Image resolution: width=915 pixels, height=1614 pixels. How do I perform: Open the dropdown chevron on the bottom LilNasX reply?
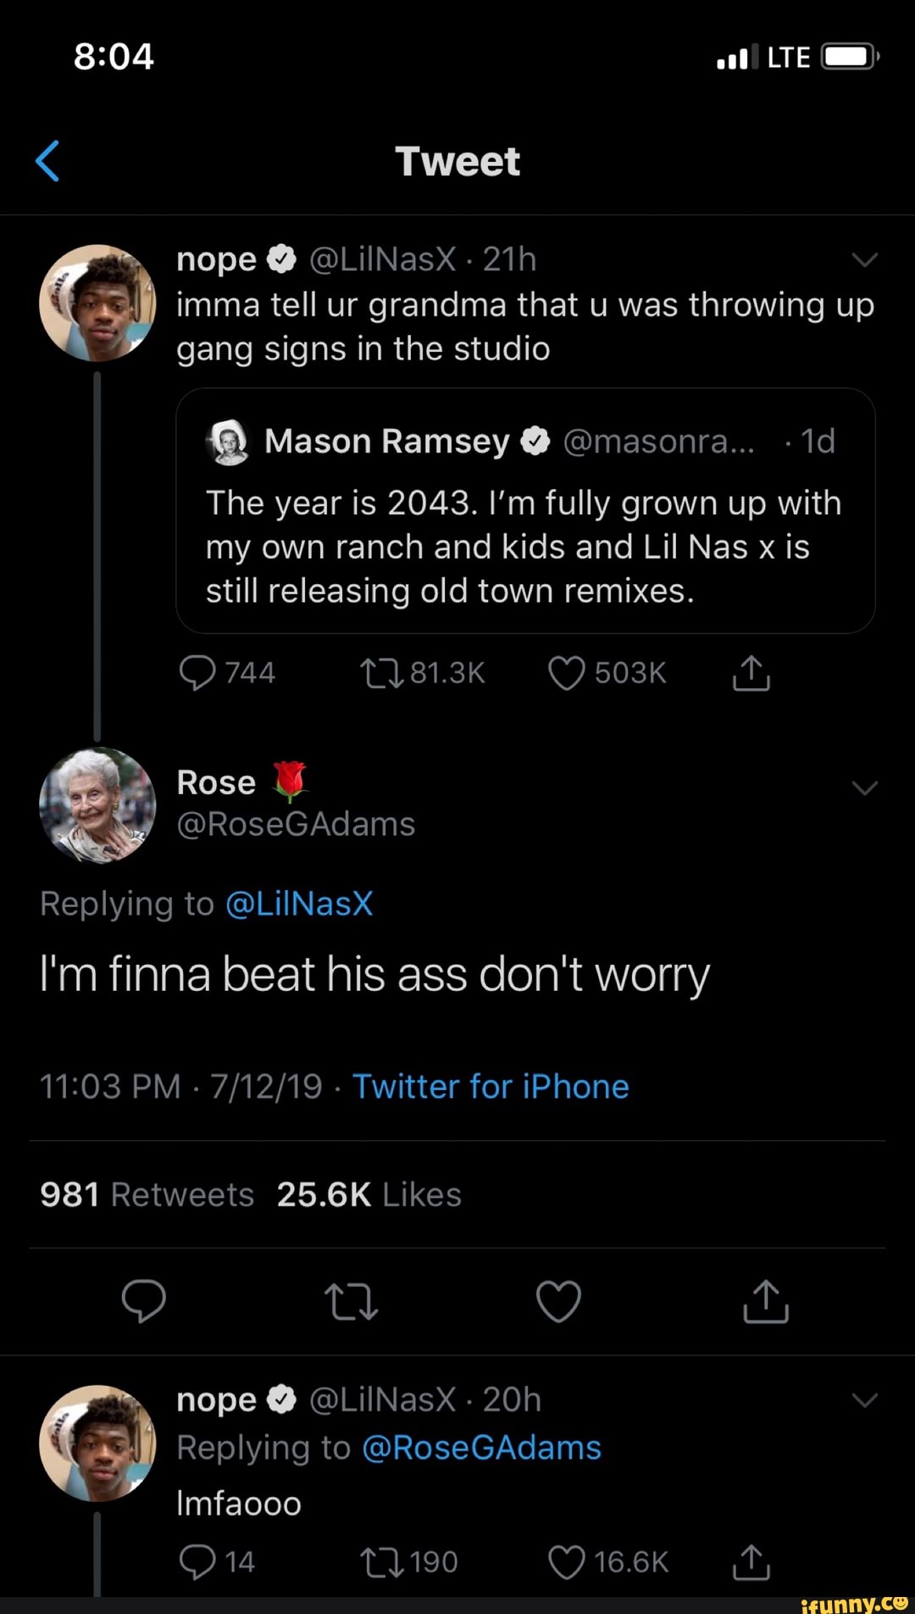pos(864,1399)
